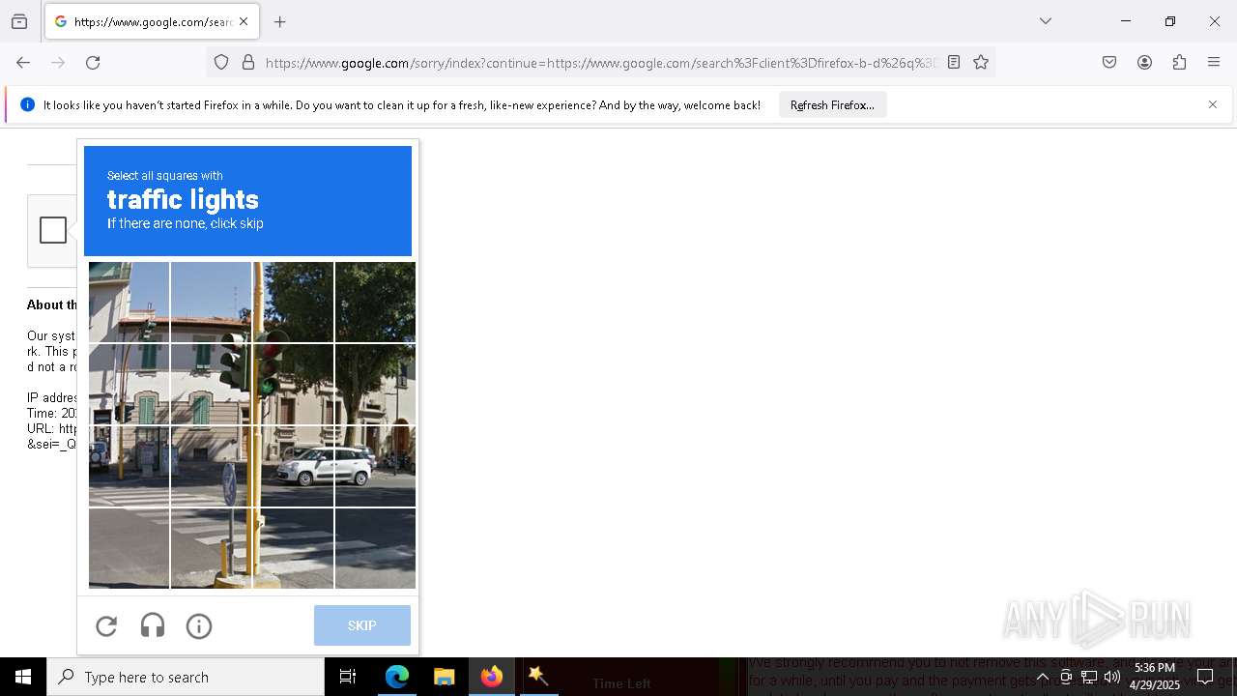Open File Explorer from taskbar
Viewport: 1237px width, 696px height.
coord(444,677)
